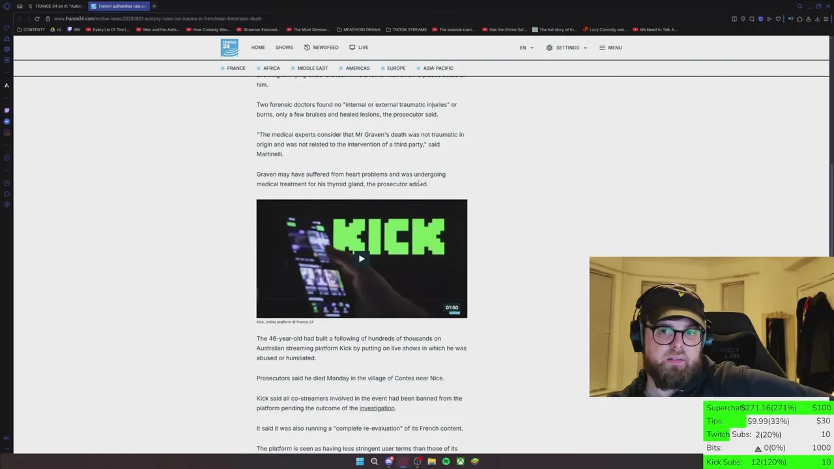The width and height of the screenshot is (834, 469).
Task: Reload the page with the refresh icon
Action: (x=37, y=19)
